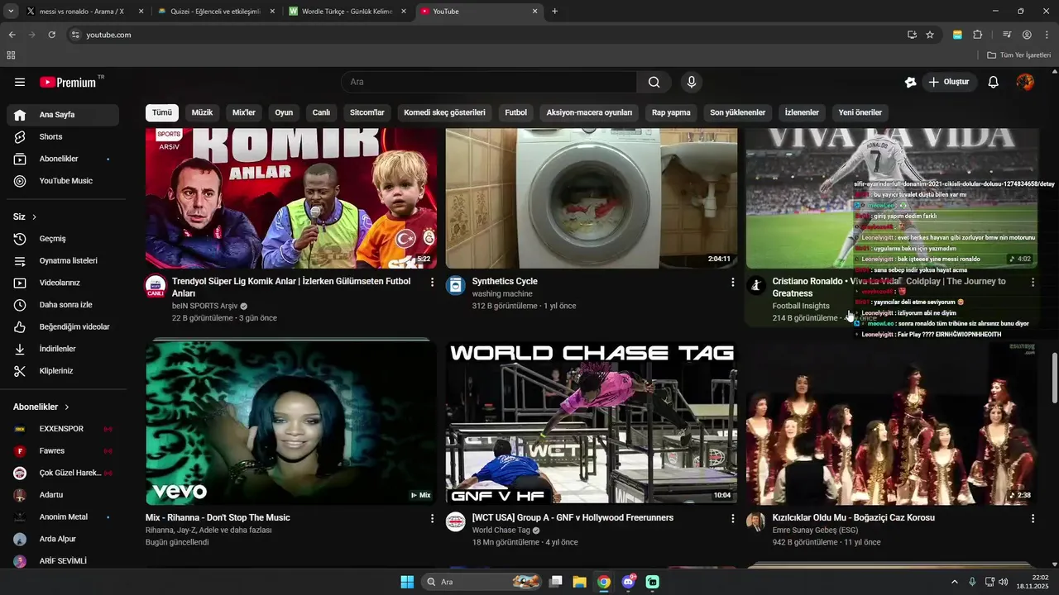1059x595 pixels.
Task: Open the YouTube hamburger guide menu
Action: (20, 82)
